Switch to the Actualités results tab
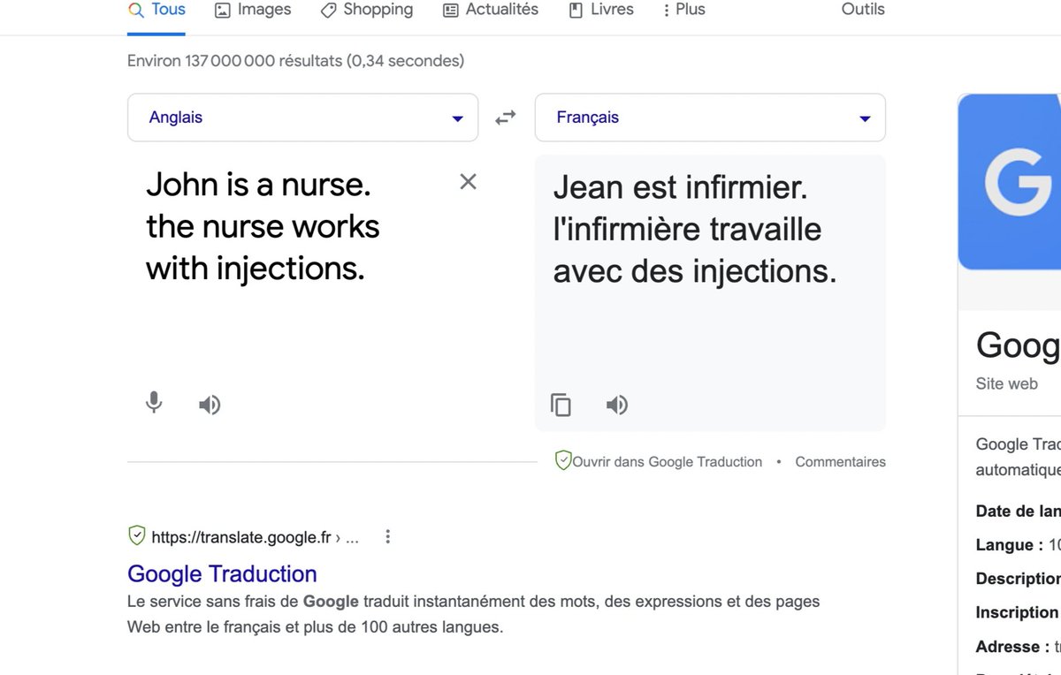This screenshot has height=675, width=1061. pos(490,10)
